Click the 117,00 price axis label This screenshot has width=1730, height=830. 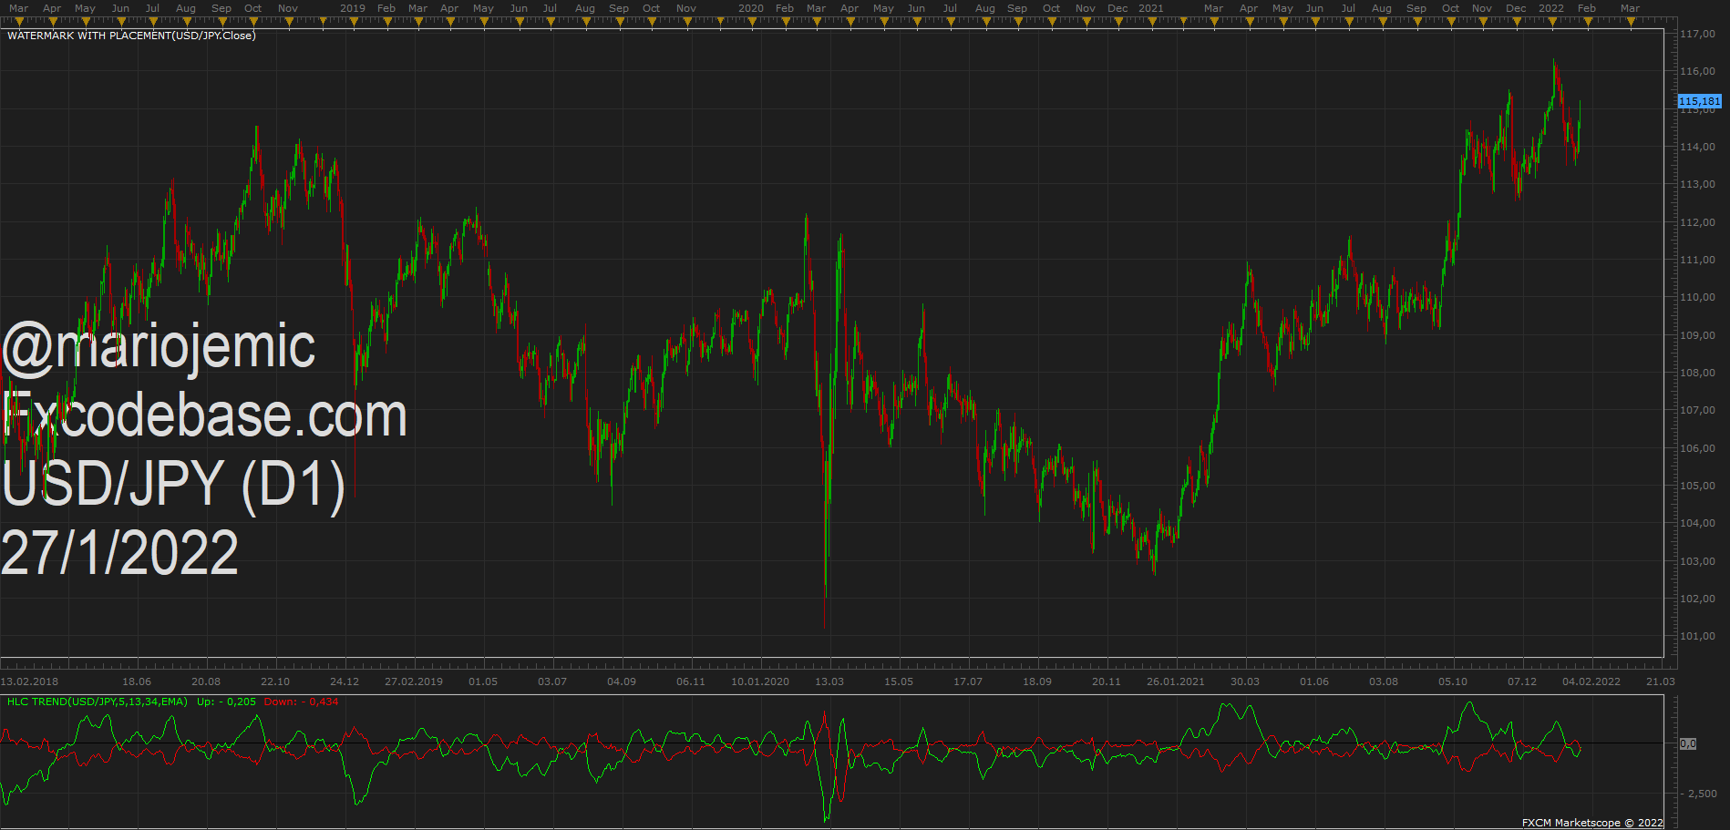(1697, 34)
